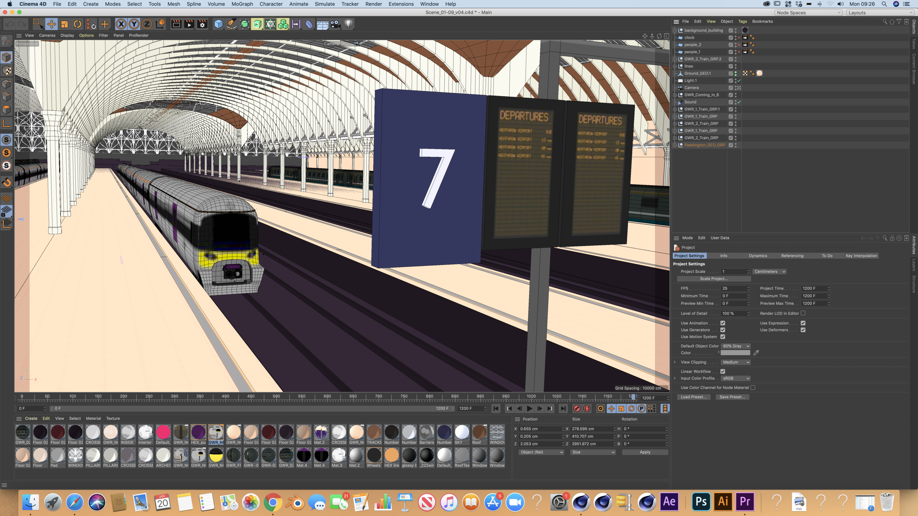Screen dimensions: 918x516
Task: Add a Cube primitive object
Action: tap(218, 24)
